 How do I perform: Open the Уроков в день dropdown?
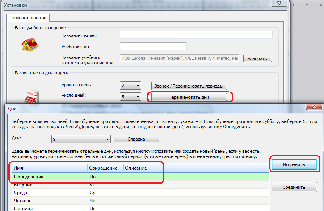click(130, 86)
